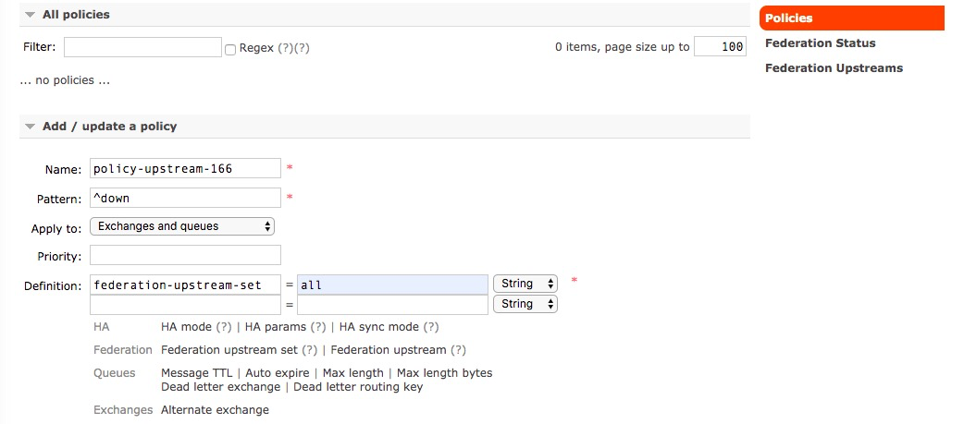Go to Federation Status page
This screenshot has height=424, width=964.
point(820,42)
